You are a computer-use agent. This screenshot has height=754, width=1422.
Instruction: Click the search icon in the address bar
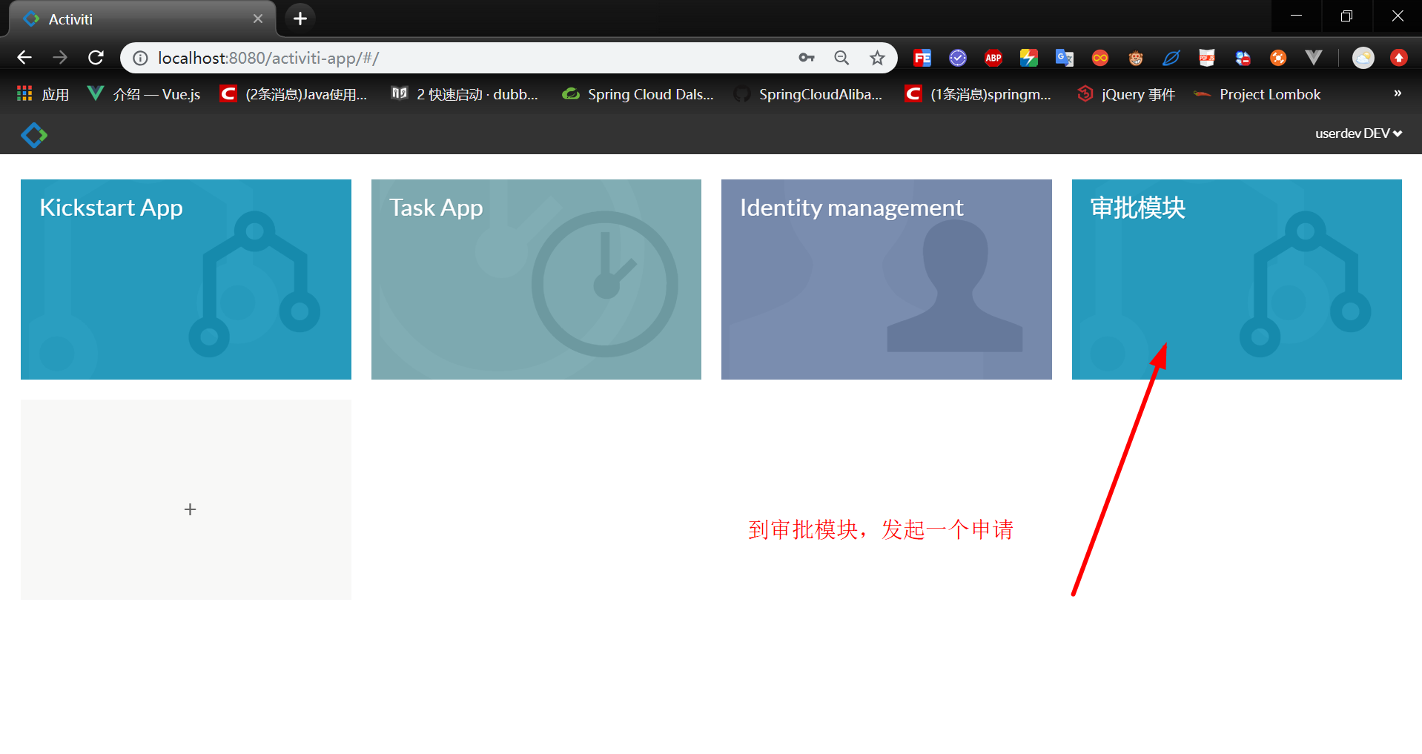[x=841, y=57]
